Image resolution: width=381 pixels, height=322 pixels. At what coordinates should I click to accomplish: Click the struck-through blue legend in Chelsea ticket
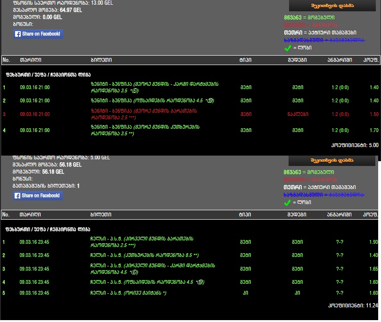(324, 195)
